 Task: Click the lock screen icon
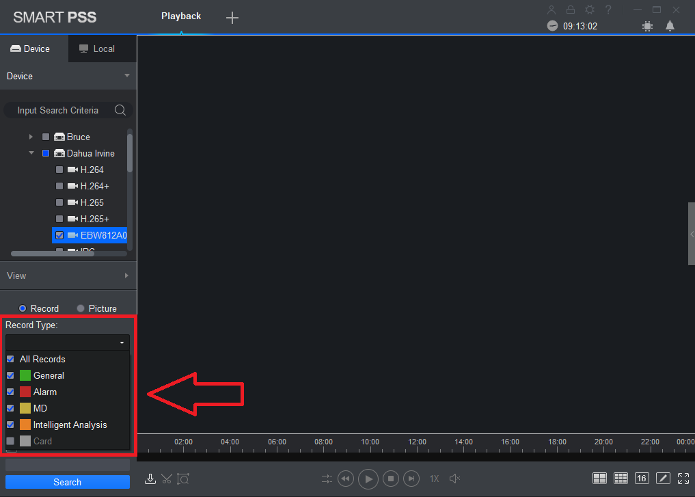[x=571, y=10]
